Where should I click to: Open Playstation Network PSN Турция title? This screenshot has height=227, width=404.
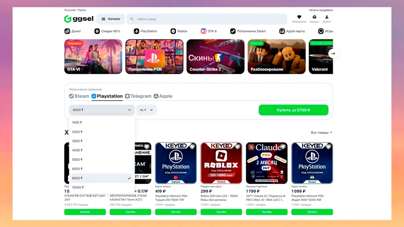pos(172,198)
